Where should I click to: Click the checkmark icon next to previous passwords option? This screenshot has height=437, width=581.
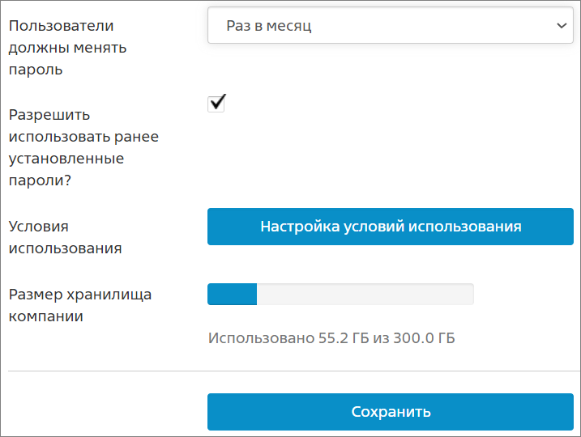[218, 101]
